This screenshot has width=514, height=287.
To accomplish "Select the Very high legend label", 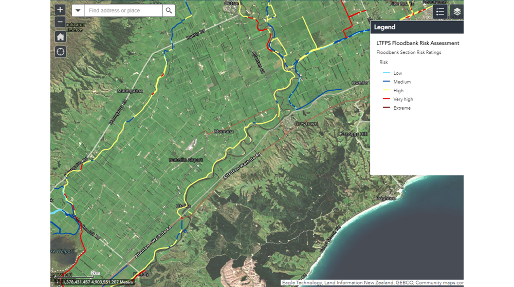I will click(x=403, y=99).
